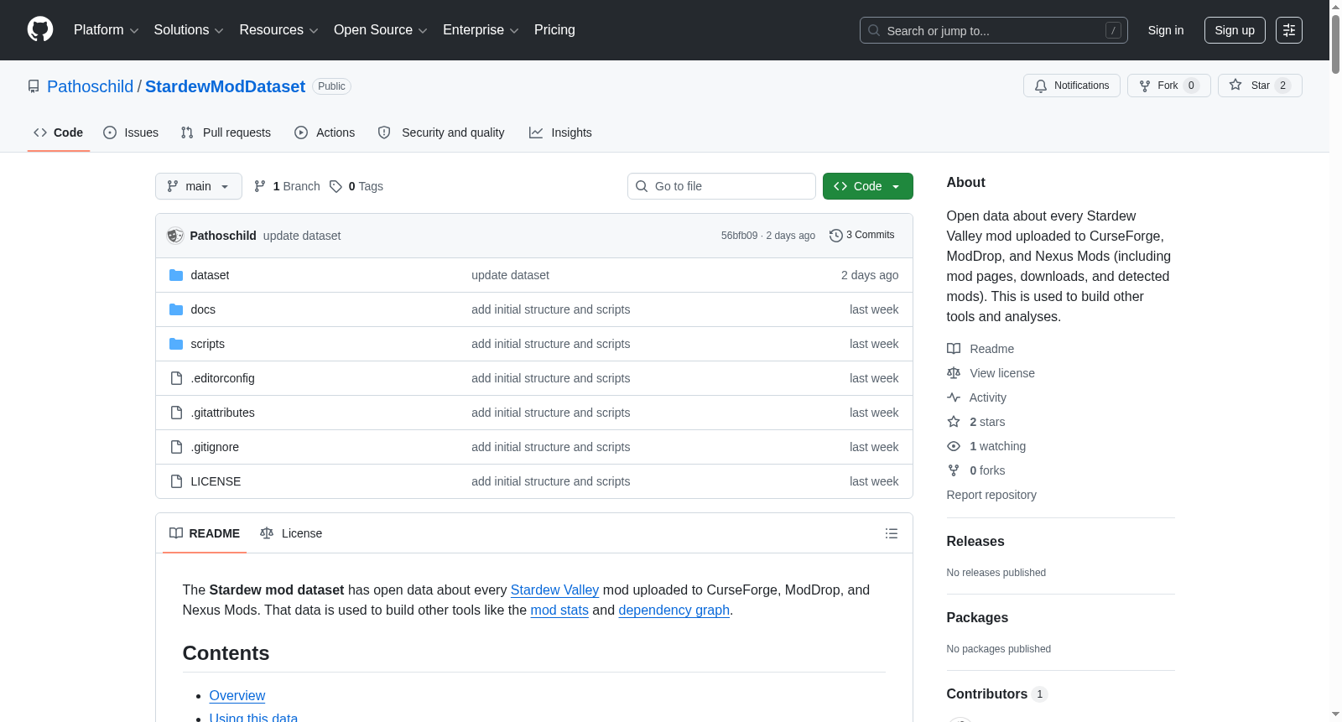Click the history clock icon by Commits
The height and width of the screenshot is (722, 1342).
point(835,236)
